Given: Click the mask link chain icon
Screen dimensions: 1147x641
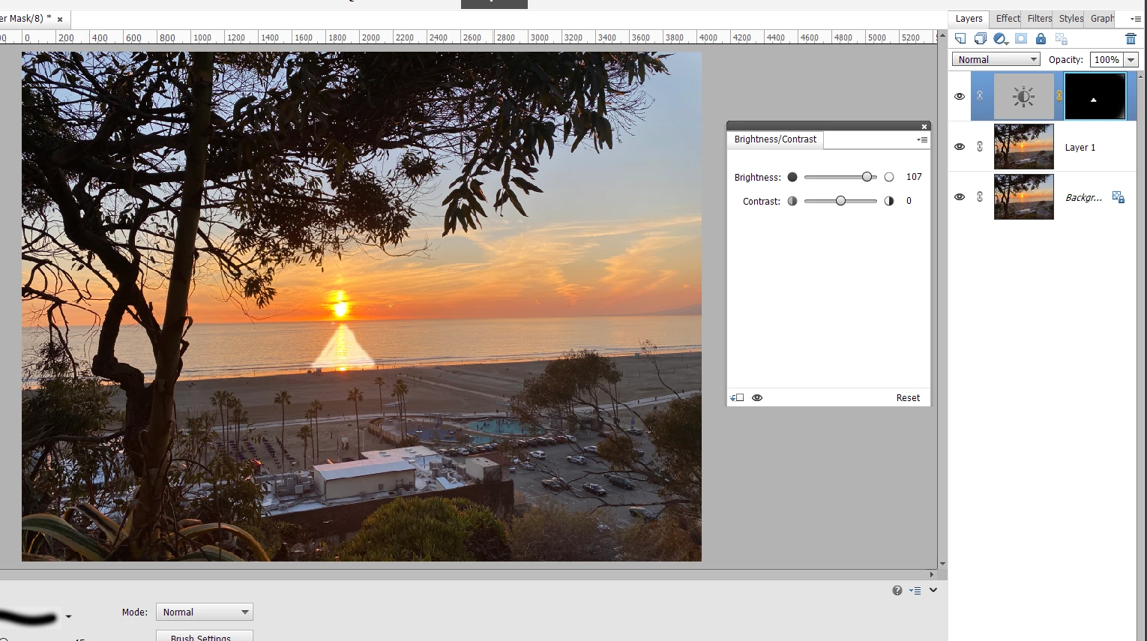Looking at the screenshot, I should tap(1059, 96).
